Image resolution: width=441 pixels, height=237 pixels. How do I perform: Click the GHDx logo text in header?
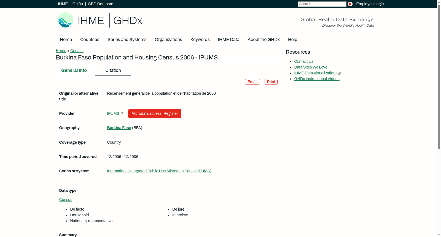(128, 21)
